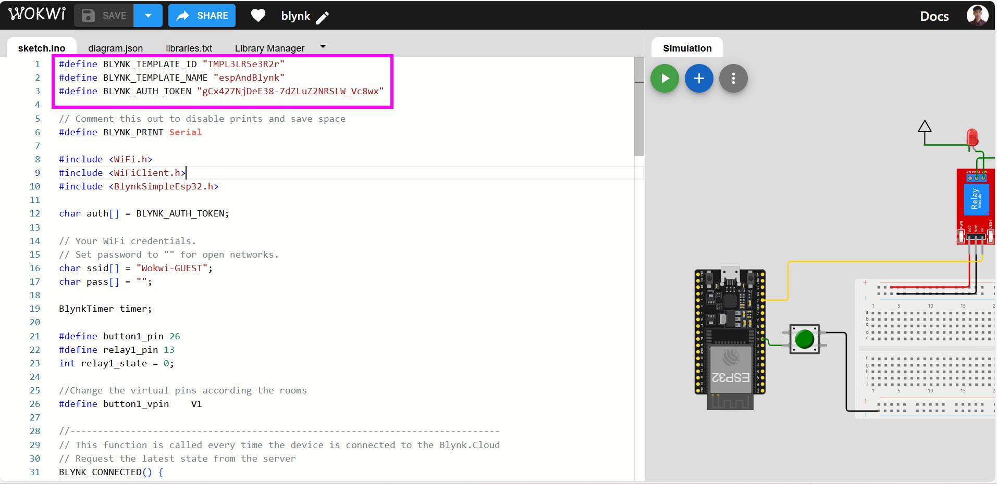Image resolution: width=997 pixels, height=484 pixels.
Task: Open the user profile avatar
Action: (977, 15)
